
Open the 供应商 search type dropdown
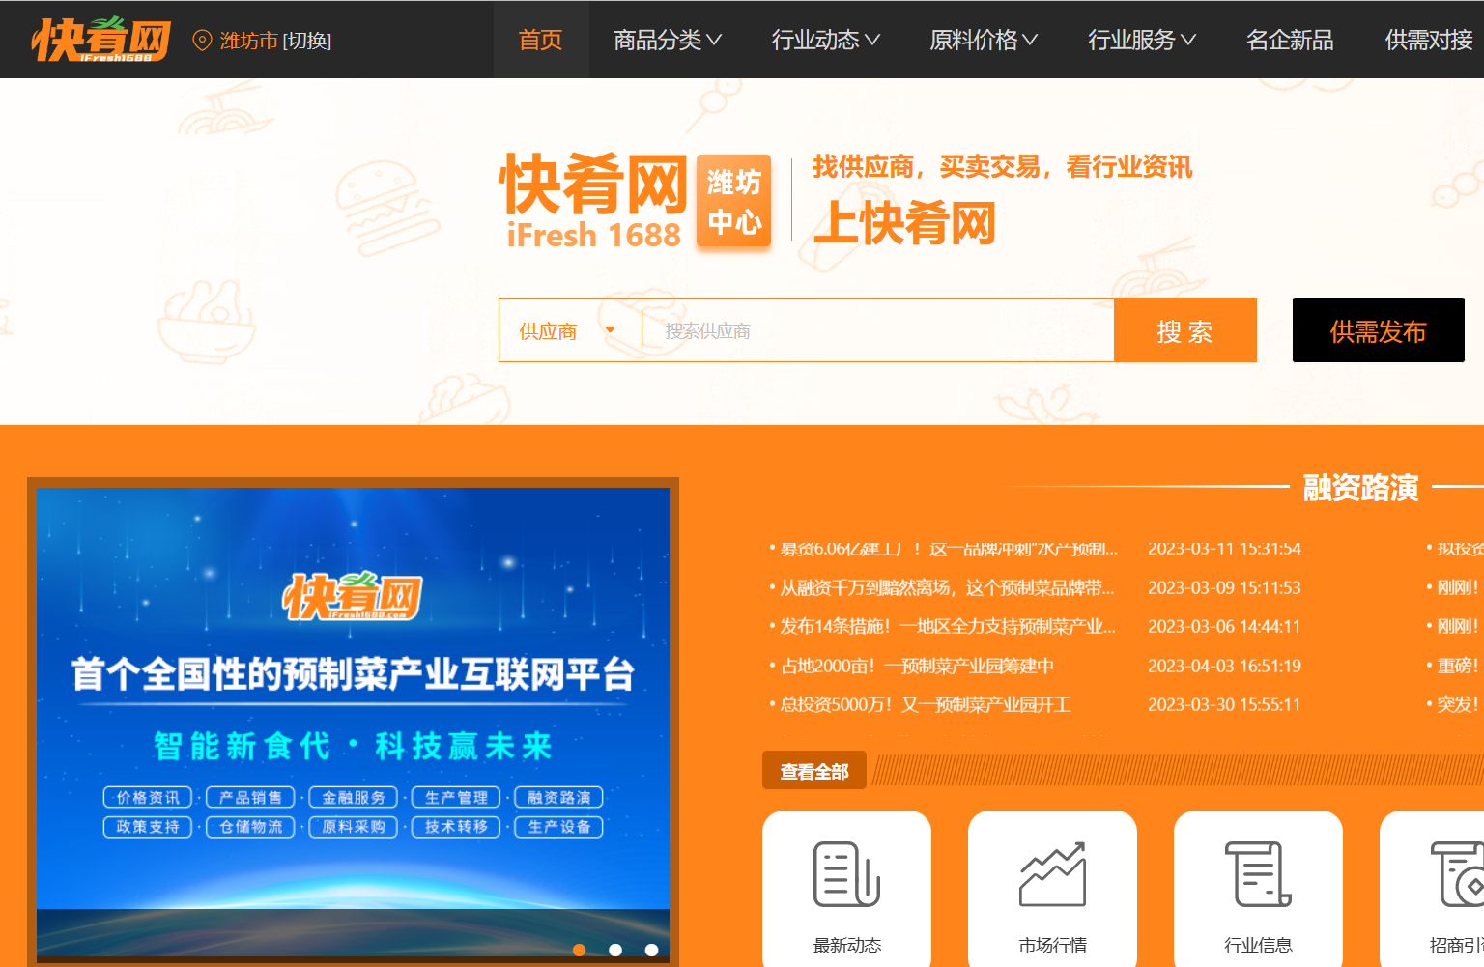click(x=570, y=330)
